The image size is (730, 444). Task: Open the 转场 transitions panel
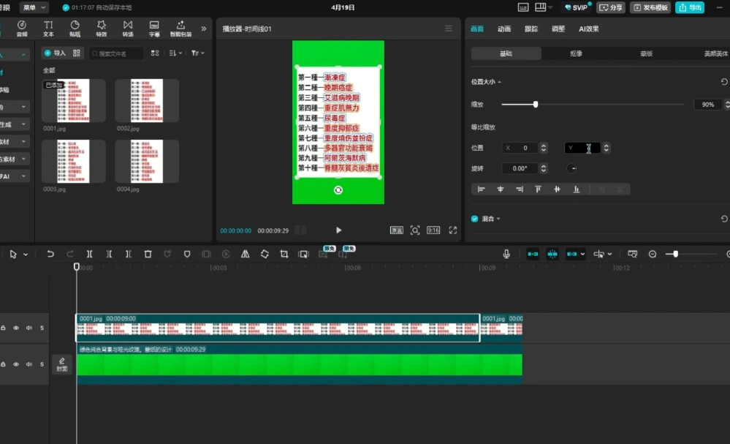pyautogui.click(x=128, y=29)
